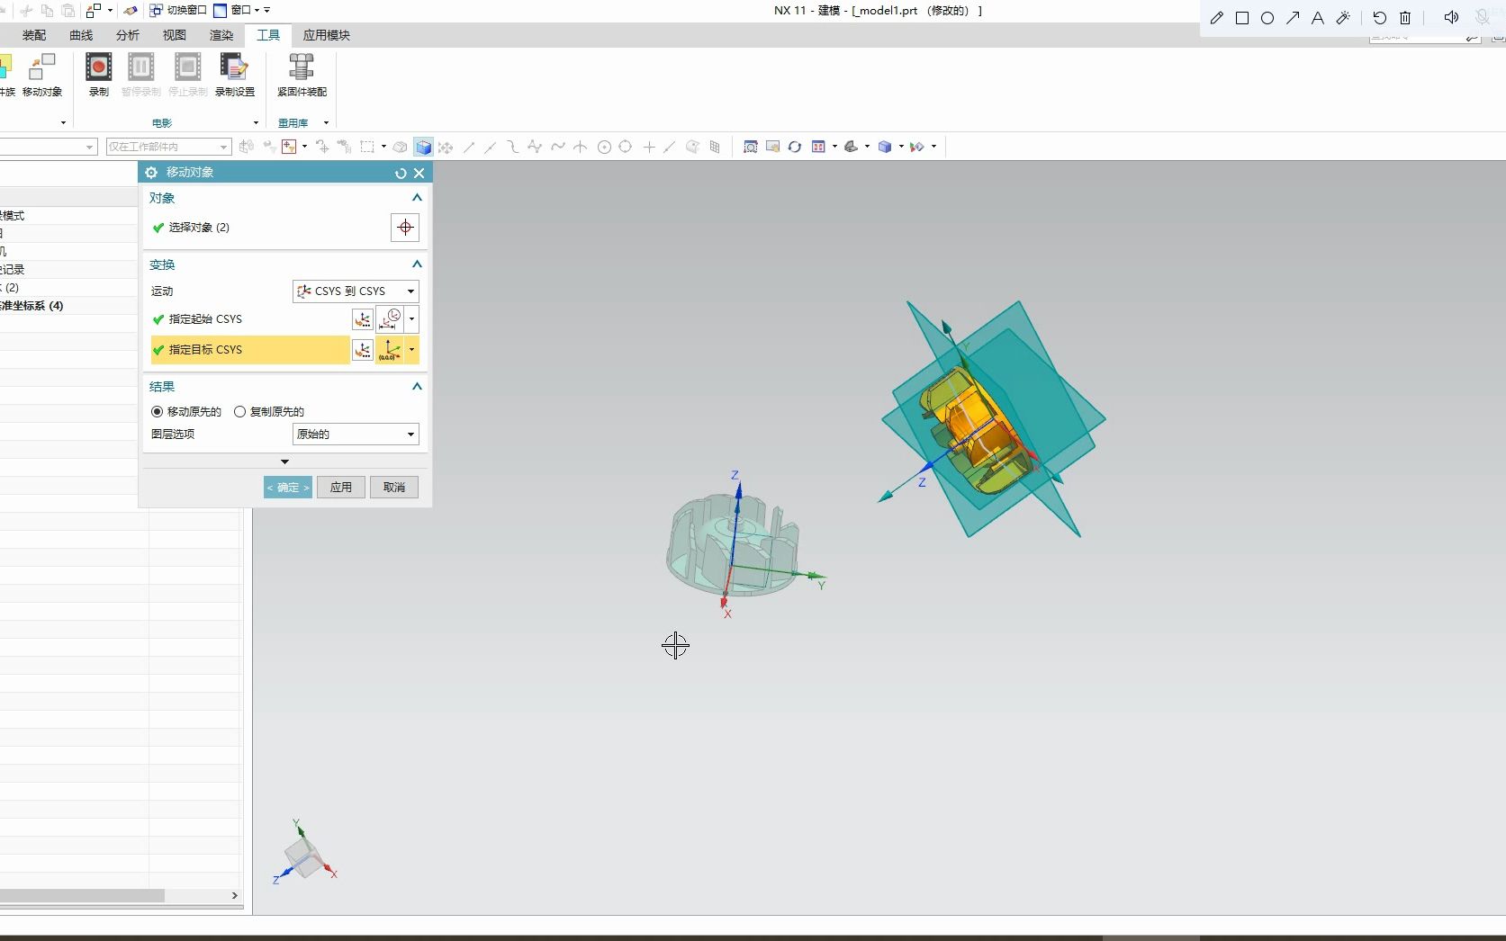Click the 指定起始 CSYS row

249,319
